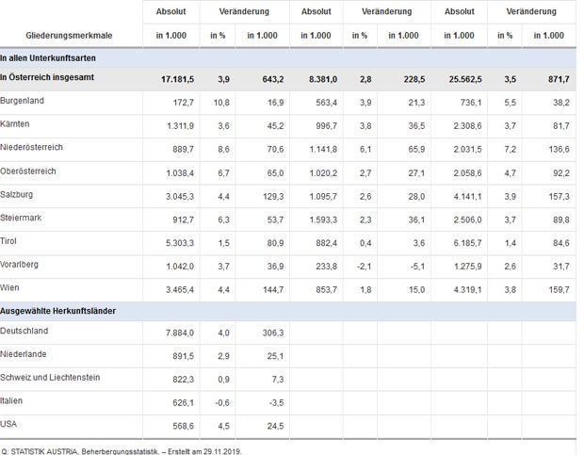Screen dimensions: 584x455
Task: Select the Burgenland row label
Action: click(24, 98)
